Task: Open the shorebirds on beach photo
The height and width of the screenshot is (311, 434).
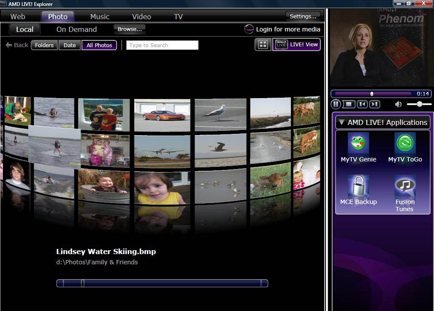Action: (220, 186)
